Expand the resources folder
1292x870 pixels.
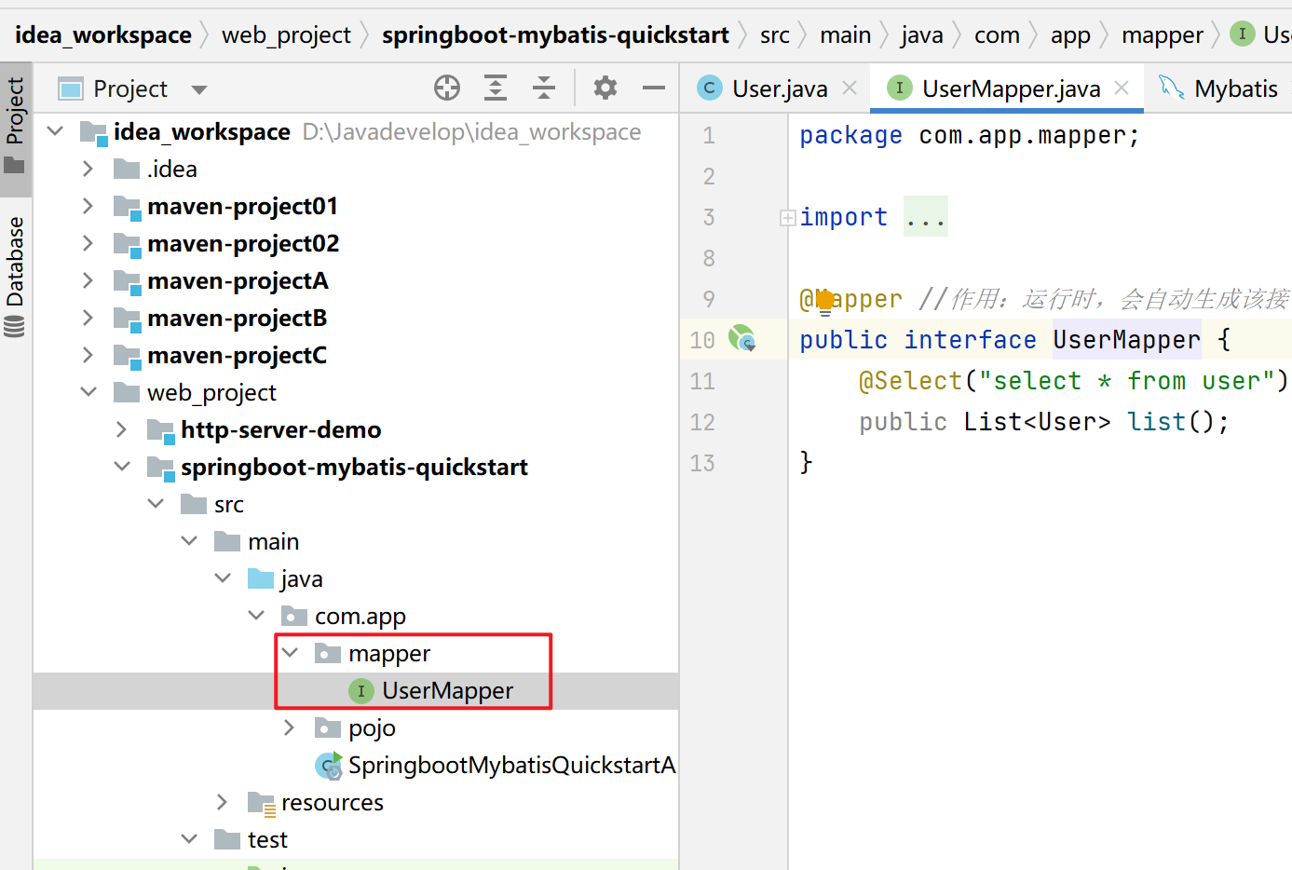pyautogui.click(x=222, y=802)
